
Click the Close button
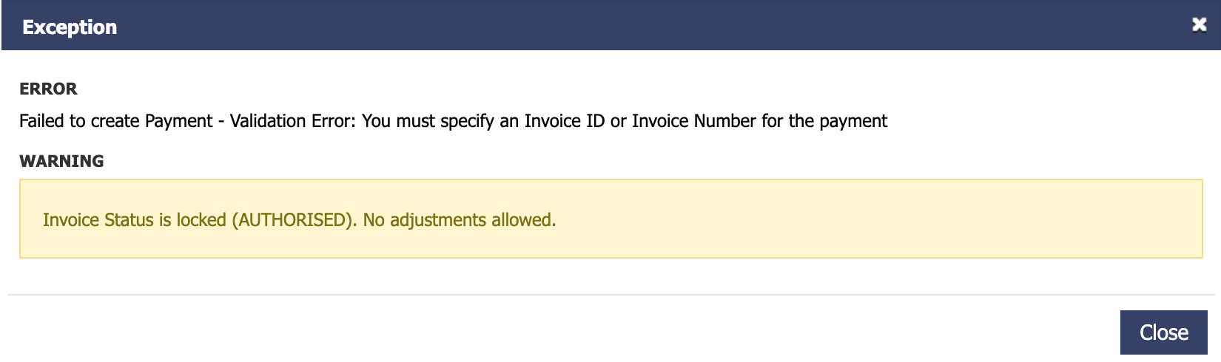tap(1164, 332)
